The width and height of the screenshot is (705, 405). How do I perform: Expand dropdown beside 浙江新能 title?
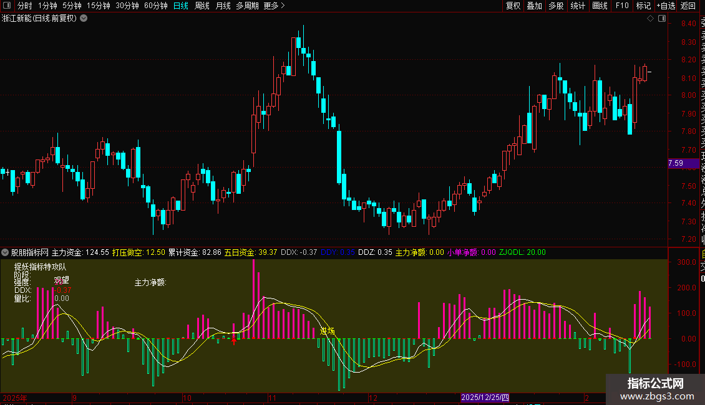[x=84, y=19]
